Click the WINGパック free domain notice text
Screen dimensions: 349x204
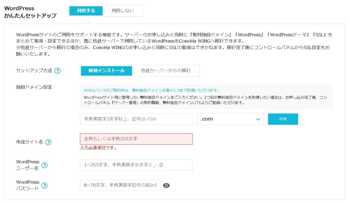coord(151,91)
